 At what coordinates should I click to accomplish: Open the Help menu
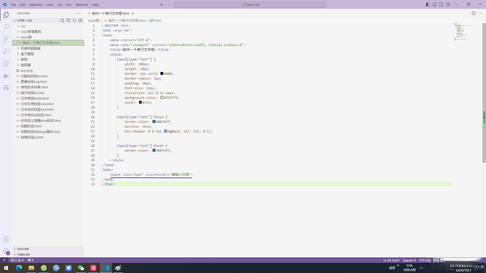tap(95, 5)
